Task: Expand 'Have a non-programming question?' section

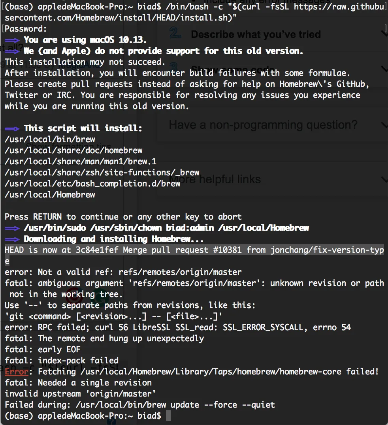Action: 384,125
